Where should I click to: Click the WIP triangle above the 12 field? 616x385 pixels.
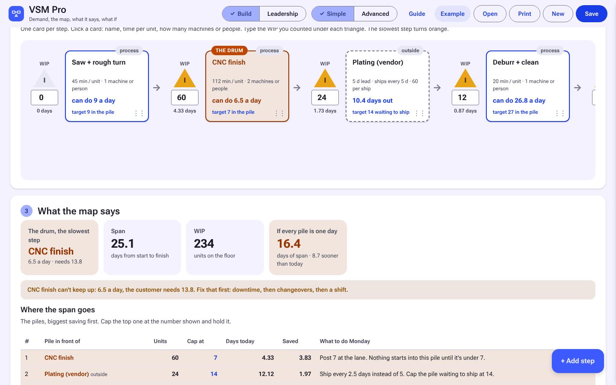[465, 79]
